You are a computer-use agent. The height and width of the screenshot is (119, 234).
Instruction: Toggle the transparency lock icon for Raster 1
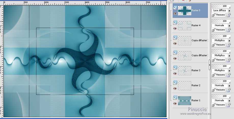pos(229,105)
